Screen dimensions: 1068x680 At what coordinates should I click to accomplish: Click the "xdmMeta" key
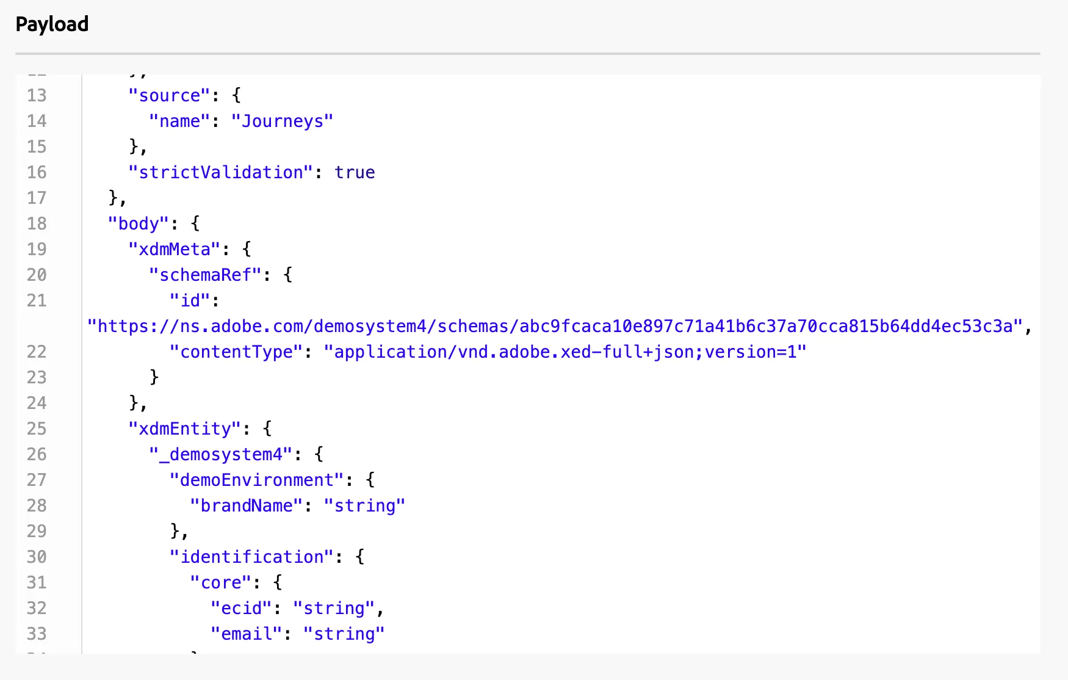pyautogui.click(x=174, y=249)
